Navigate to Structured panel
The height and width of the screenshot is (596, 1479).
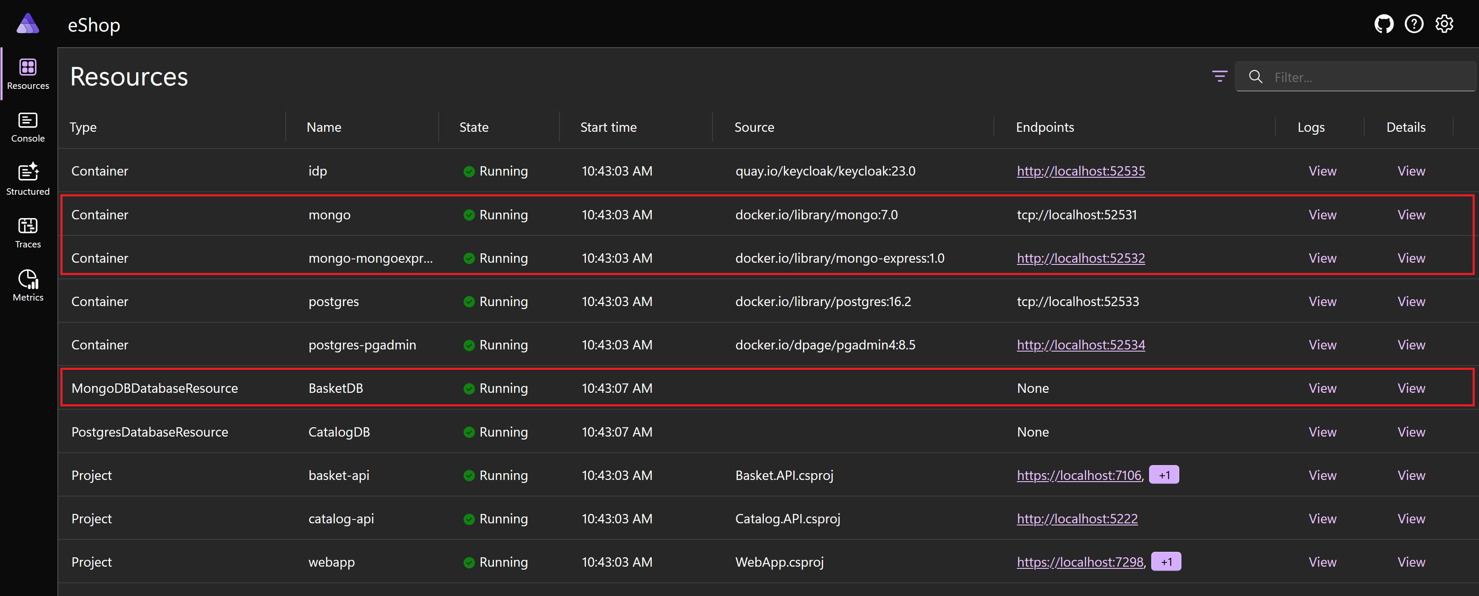pos(27,181)
